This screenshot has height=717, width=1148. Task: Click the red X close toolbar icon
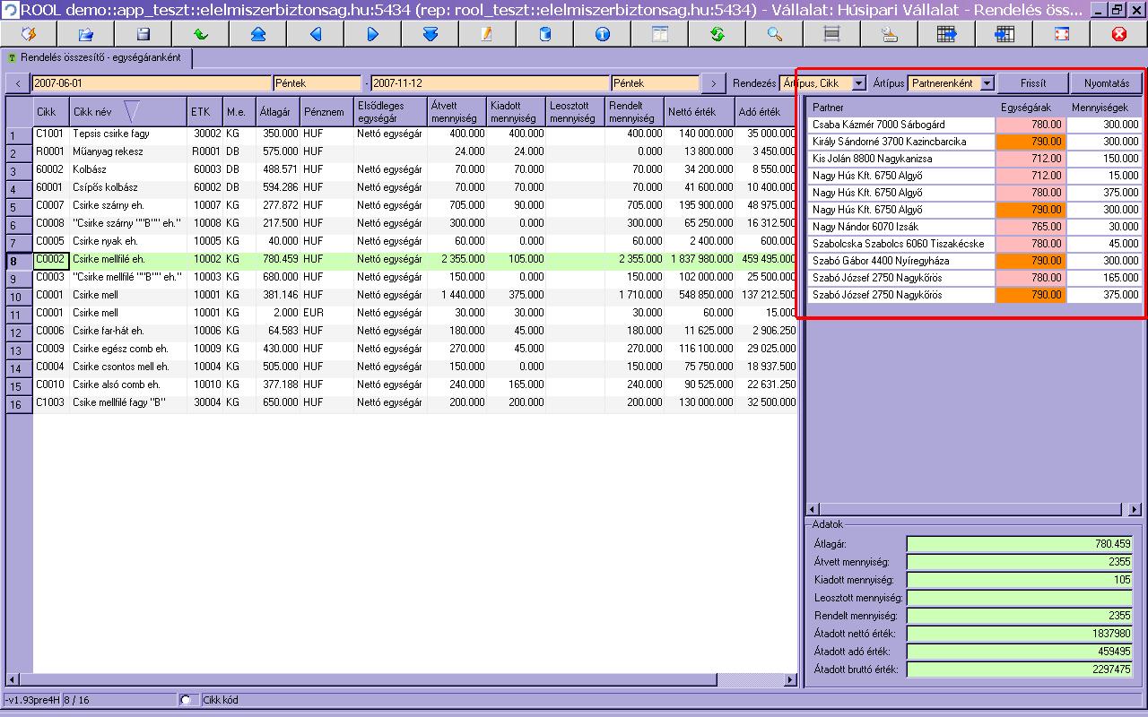coord(1118,34)
